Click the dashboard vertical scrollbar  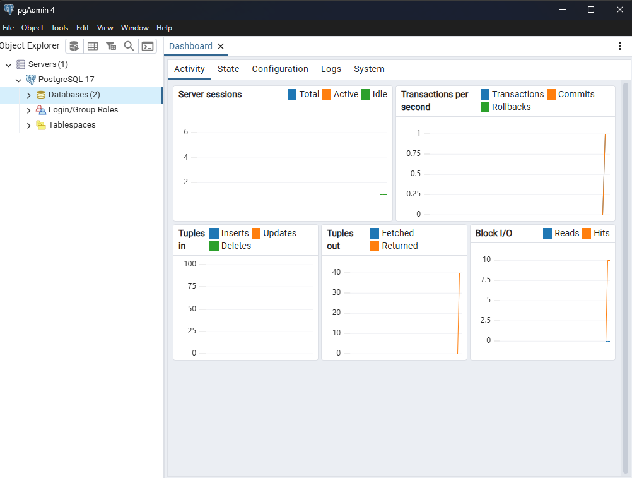click(626, 278)
